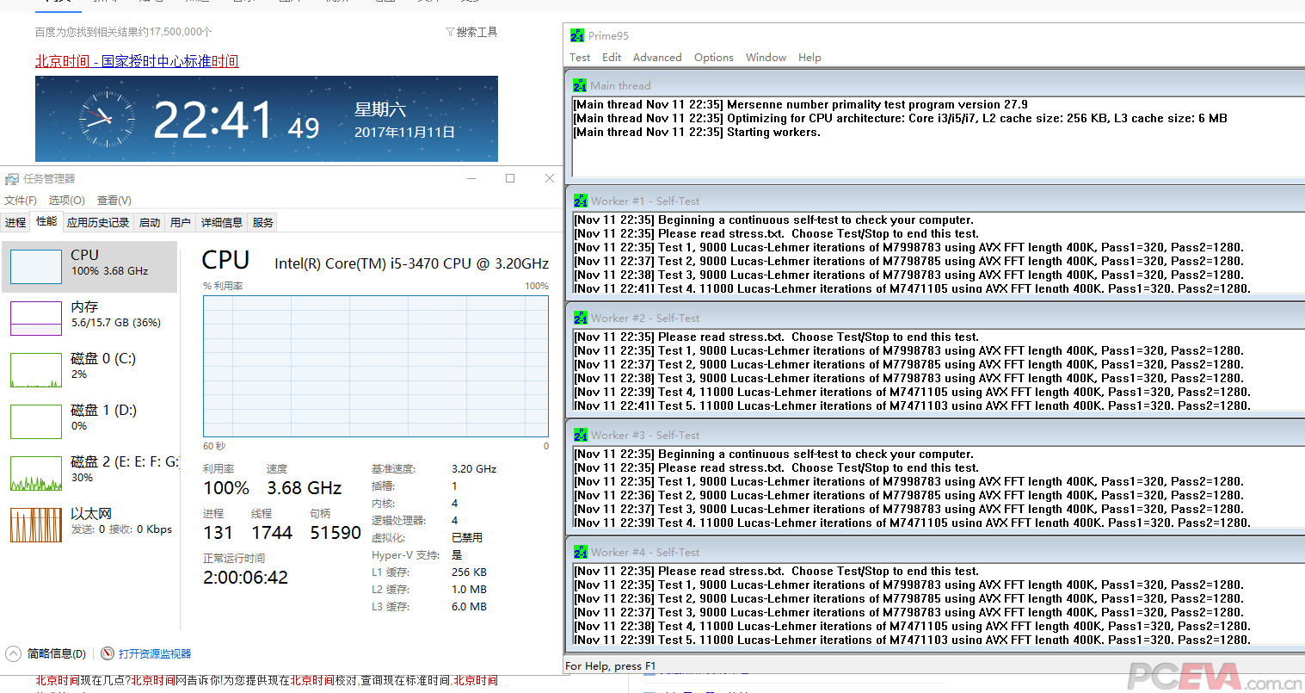The width and height of the screenshot is (1305, 693).
Task: Click the 'Optimizing for CPU architecture' log line
Action: (x=900, y=118)
